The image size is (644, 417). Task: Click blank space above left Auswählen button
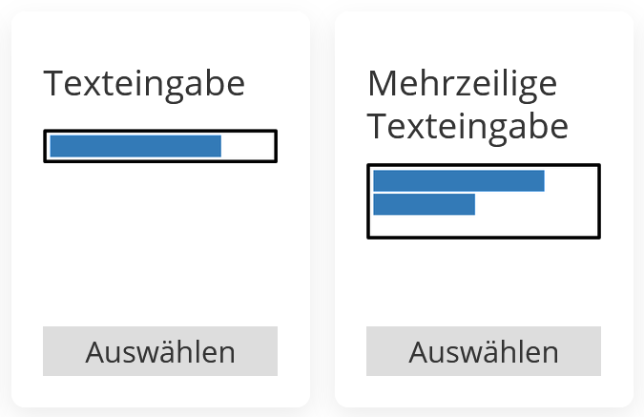tap(160, 301)
